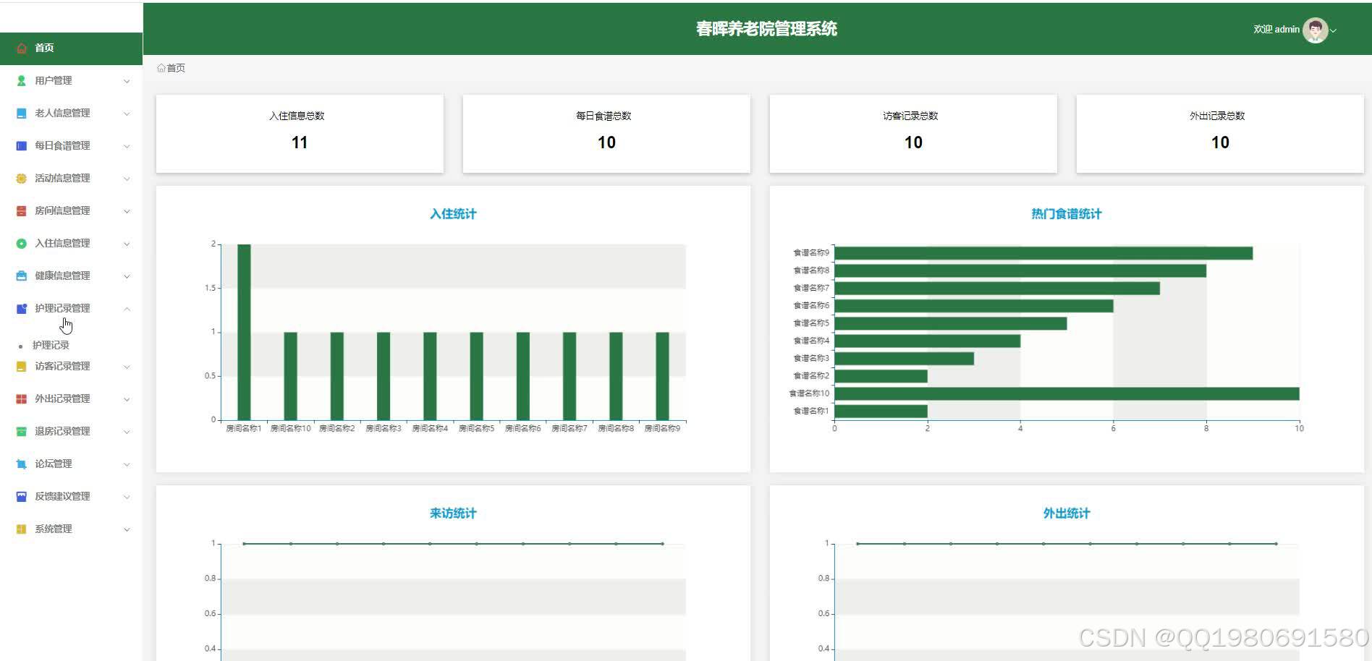Viewport: 1372px width, 661px height.
Task: Click the 论坛管理 sidebar icon
Action: tap(22, 464)
